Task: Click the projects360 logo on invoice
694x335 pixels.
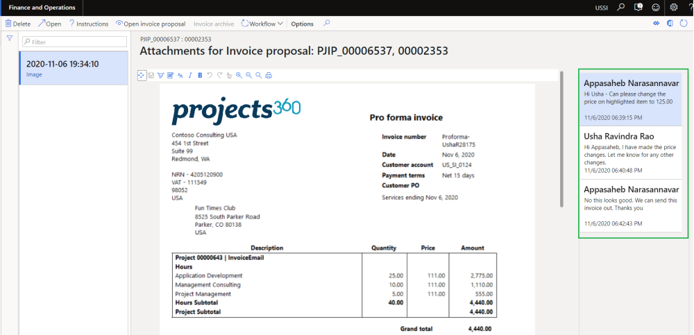Action: [x=237, y=111]
